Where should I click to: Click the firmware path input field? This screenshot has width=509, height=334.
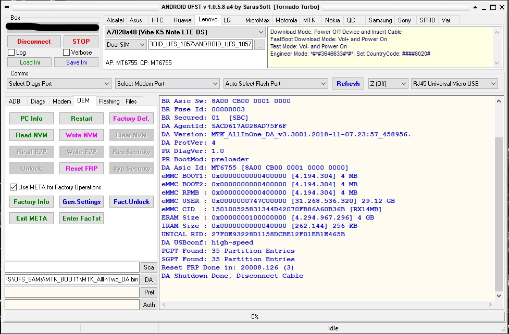(201, 44)
